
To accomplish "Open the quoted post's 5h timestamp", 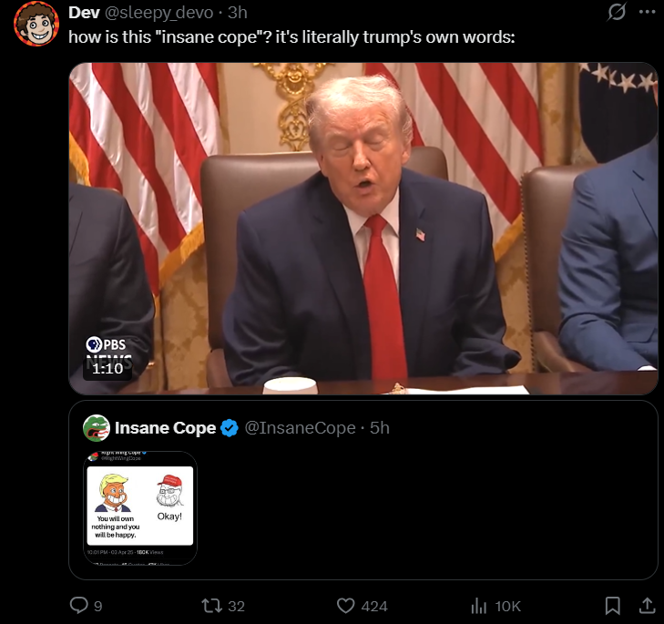I will [x=380, y=428].
